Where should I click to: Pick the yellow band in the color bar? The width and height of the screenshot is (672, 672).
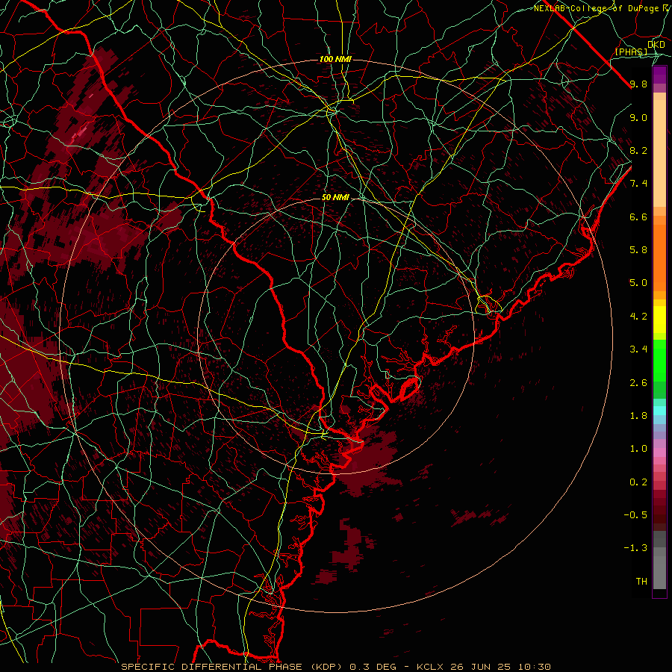[x=659, y=320]
